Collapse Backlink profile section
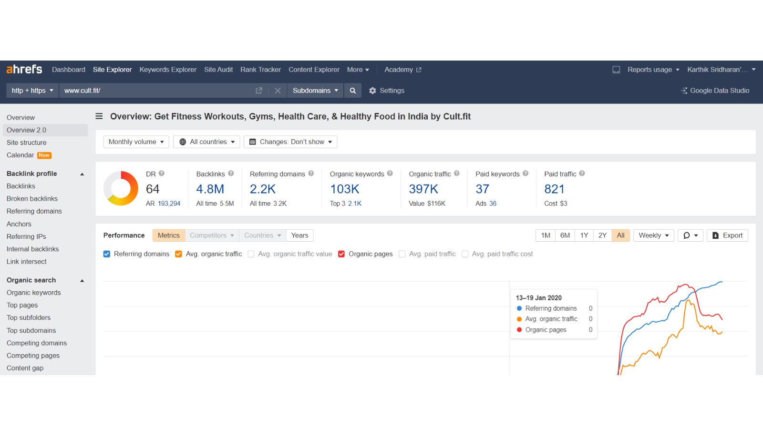763x429 pixels. click(82, 174)
